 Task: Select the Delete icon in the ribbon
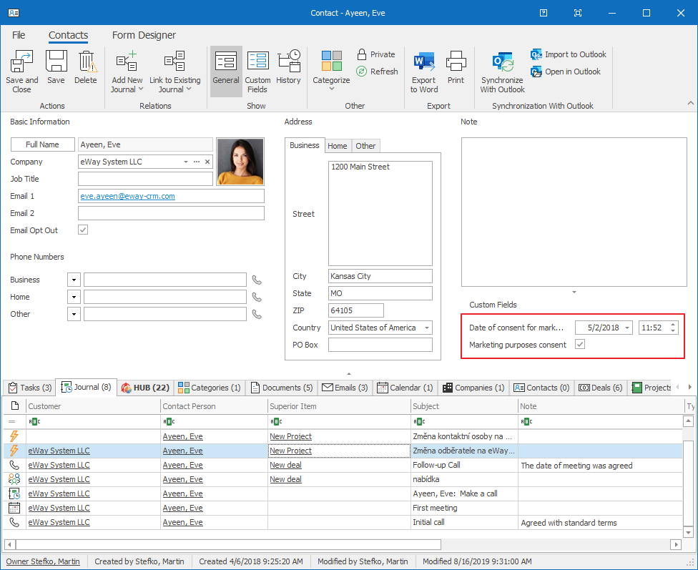pos(86,62)
